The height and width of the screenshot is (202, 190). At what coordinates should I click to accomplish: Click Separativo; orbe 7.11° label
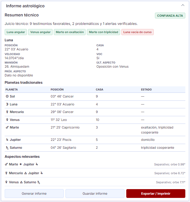coord(171,182)
